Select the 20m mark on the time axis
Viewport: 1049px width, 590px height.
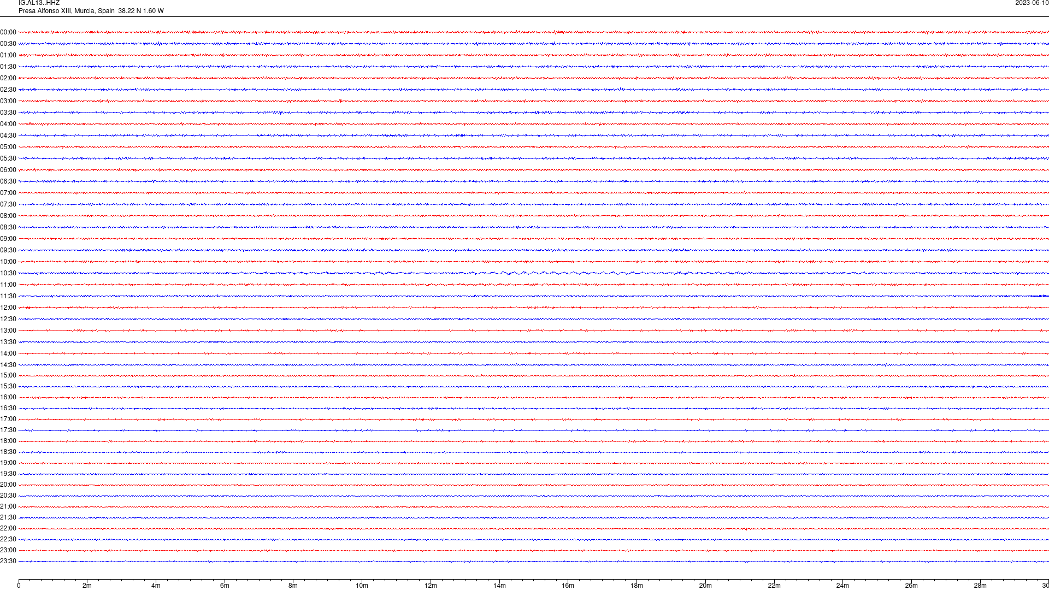705,586
